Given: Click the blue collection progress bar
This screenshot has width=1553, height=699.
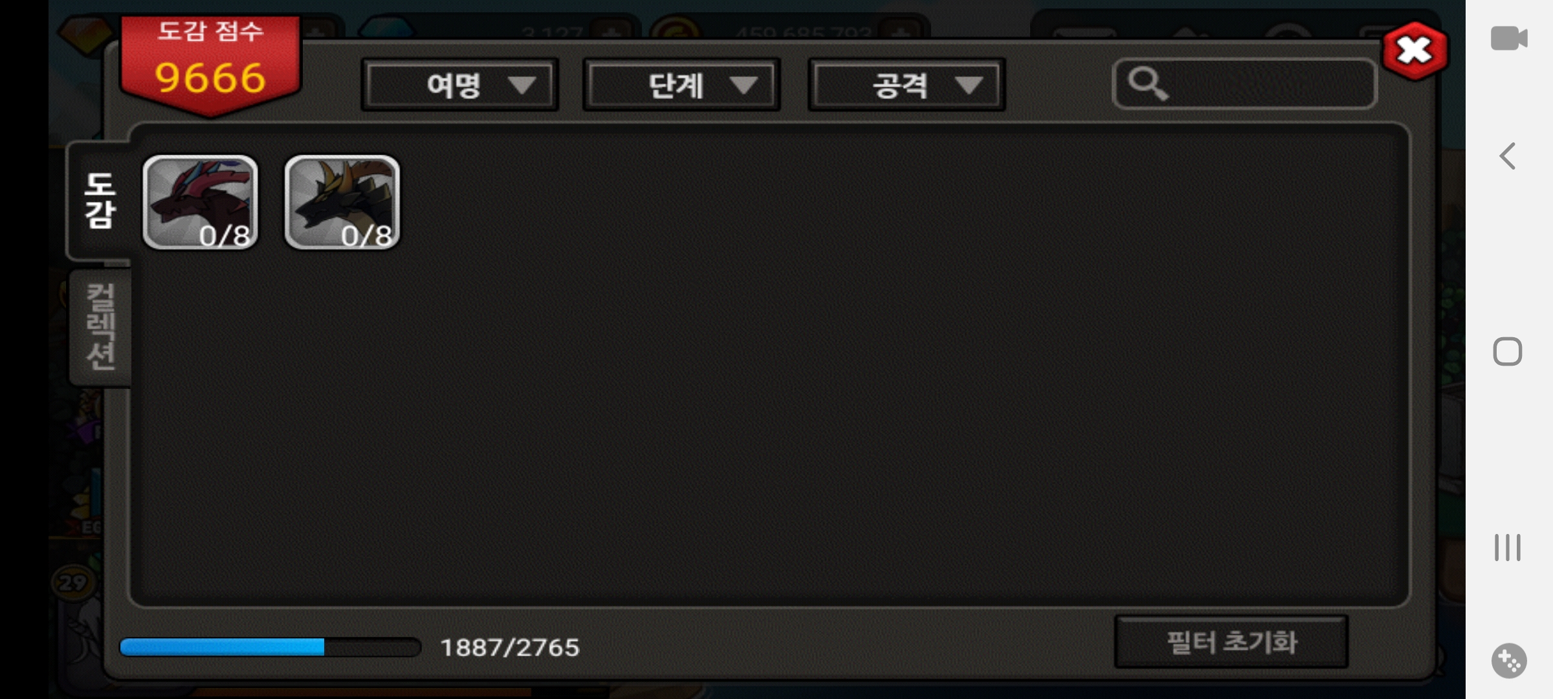Looking at the screenshot, I should 270,647.
